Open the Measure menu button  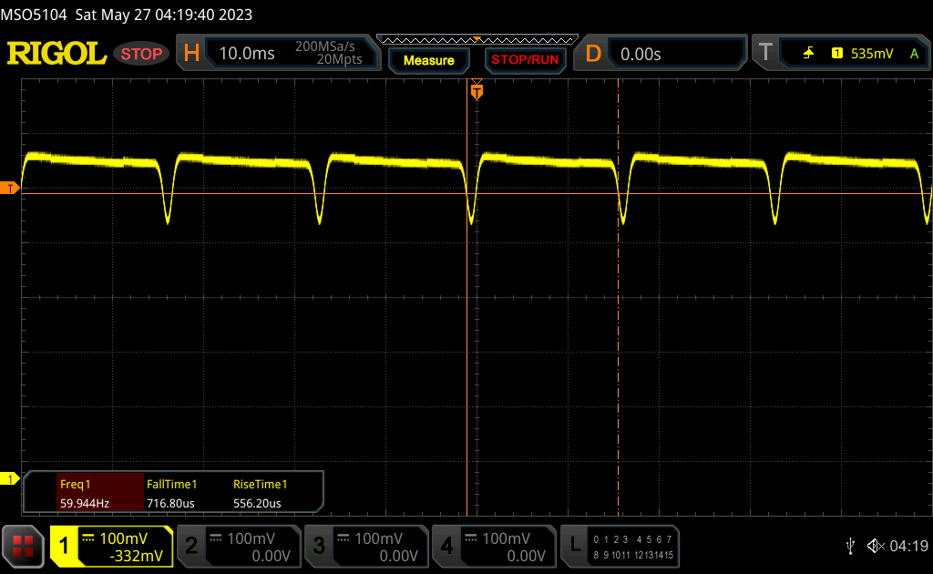429,60
